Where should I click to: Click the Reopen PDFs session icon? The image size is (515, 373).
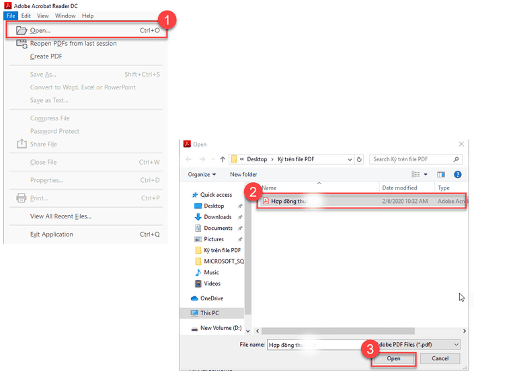point(22,44)
